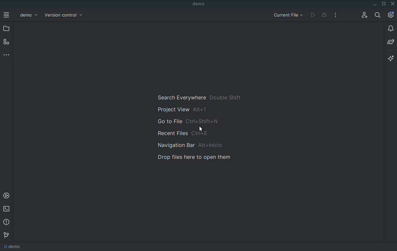
Task: Click the Search Everywhere magnifier icon
Action: pos(377,15)
